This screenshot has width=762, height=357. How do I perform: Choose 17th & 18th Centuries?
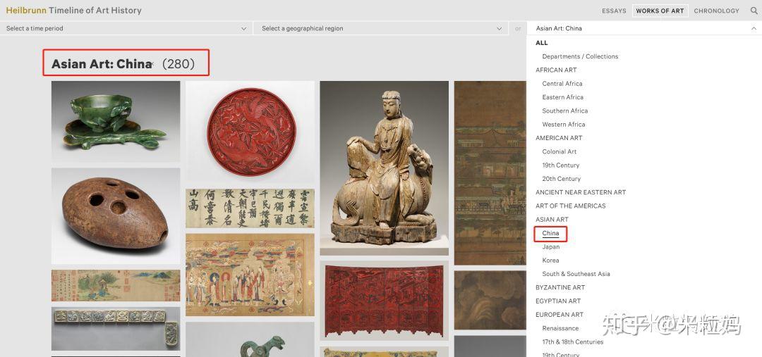572,342
